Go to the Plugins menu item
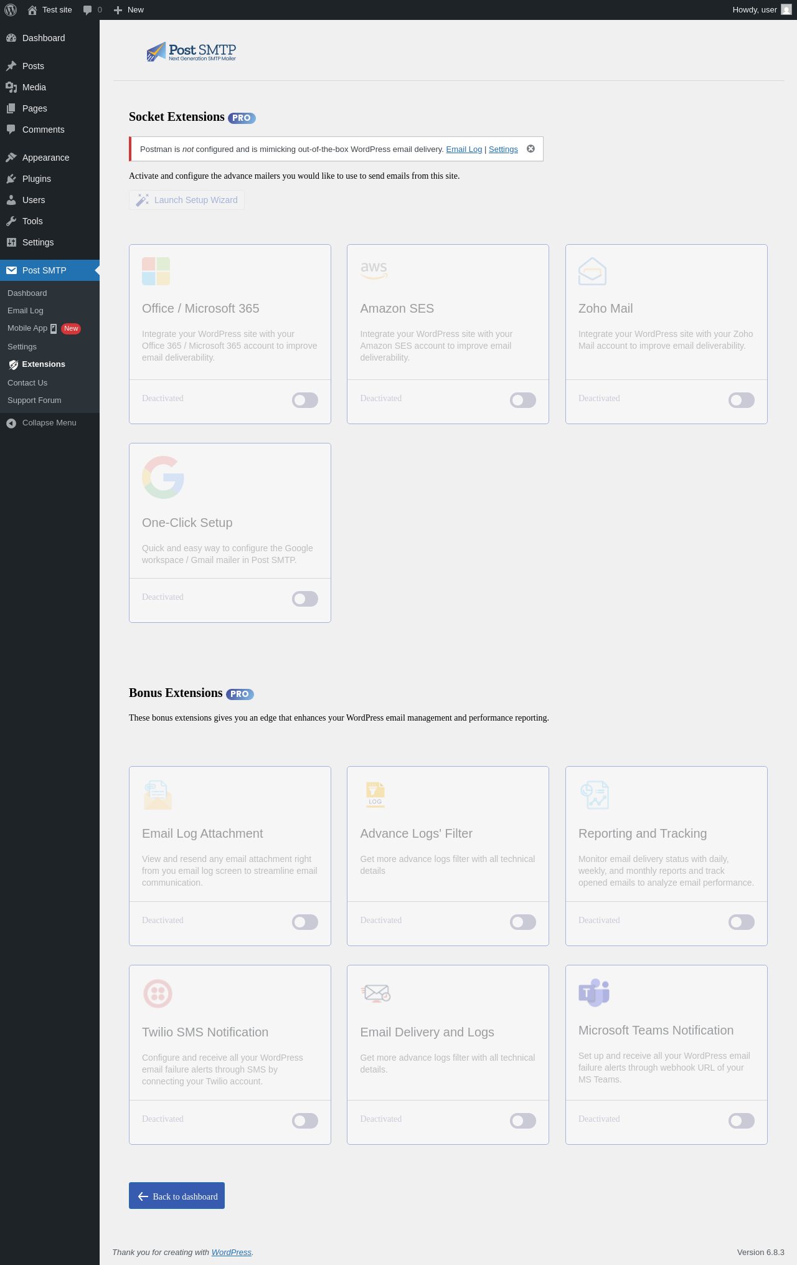The width and height of the screenshot is (797, 1265). click(x=37, y=179)
